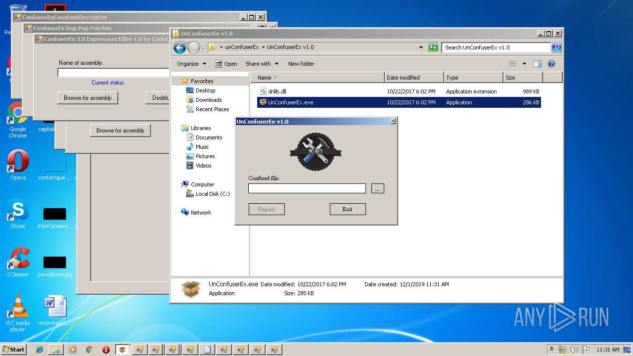633x356 pixels.
Task: Open Downloads in the navigation pane
Action: pyautogui.click(x=209, y=100)
